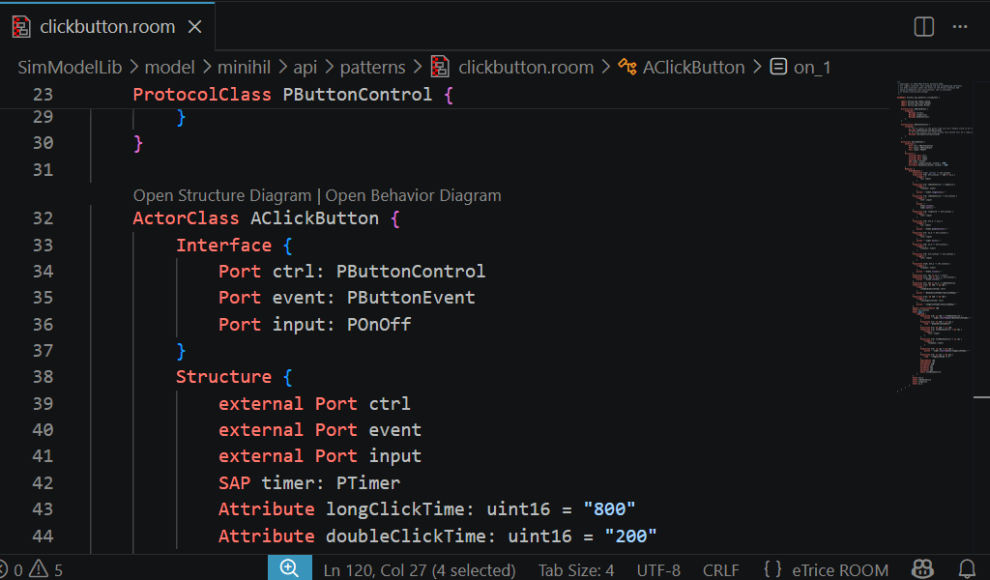The image size is (990, 580).
Task: Open clickbutton.room breadcrumb item
Action: tap(525, 67)
